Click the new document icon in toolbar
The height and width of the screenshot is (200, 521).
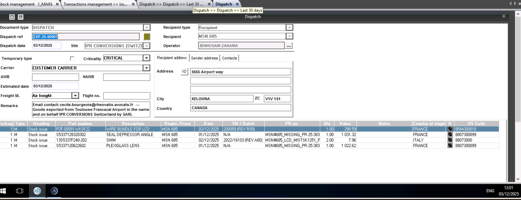tap(12, 17)
